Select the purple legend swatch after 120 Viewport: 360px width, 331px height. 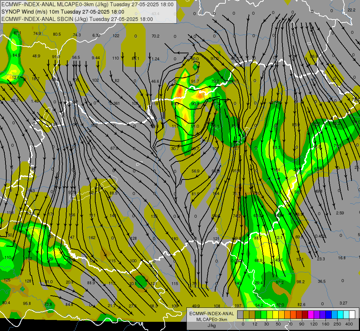317,314
